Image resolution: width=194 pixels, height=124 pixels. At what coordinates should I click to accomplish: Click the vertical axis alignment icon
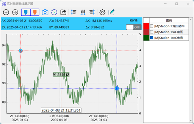[74, 12]
